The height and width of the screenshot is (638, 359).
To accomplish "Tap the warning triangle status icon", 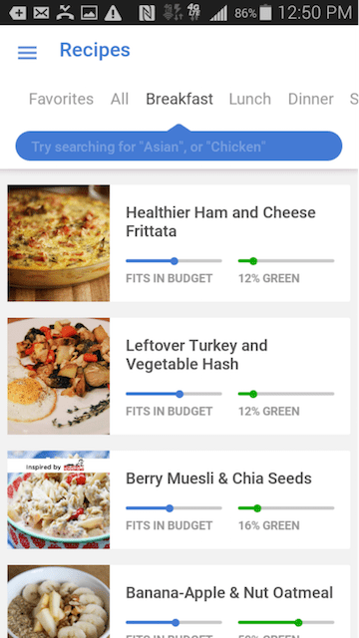I will (113, 13).
